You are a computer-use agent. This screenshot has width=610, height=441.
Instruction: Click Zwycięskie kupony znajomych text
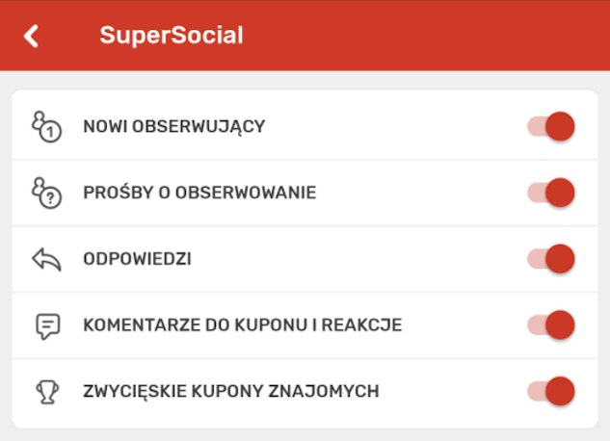(x=230, y=391)
